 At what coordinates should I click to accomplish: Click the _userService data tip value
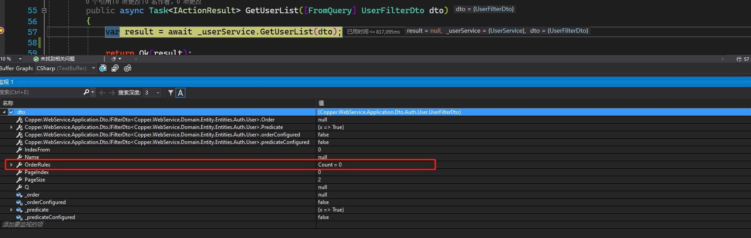(x=507, y=30)
